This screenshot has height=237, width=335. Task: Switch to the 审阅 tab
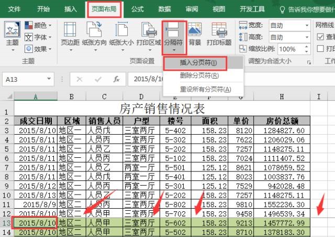point(192,9)
